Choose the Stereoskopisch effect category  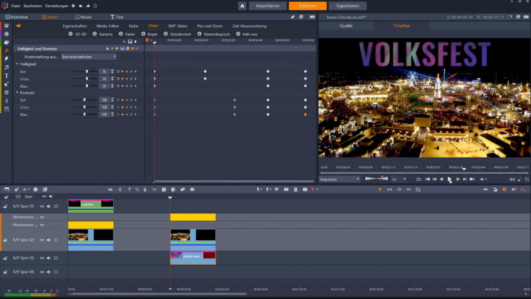click(213, 34)
